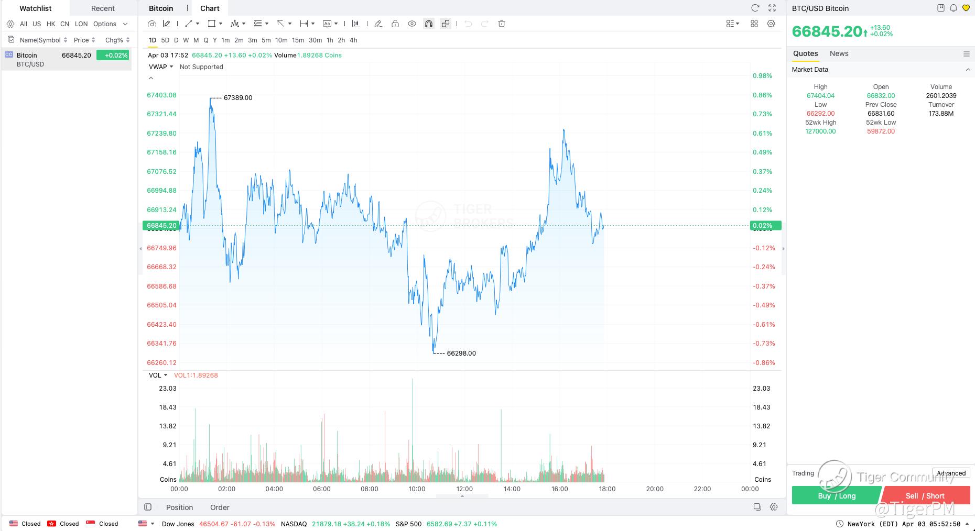Switch chart type using the candlestick icon

coord(356,24)
